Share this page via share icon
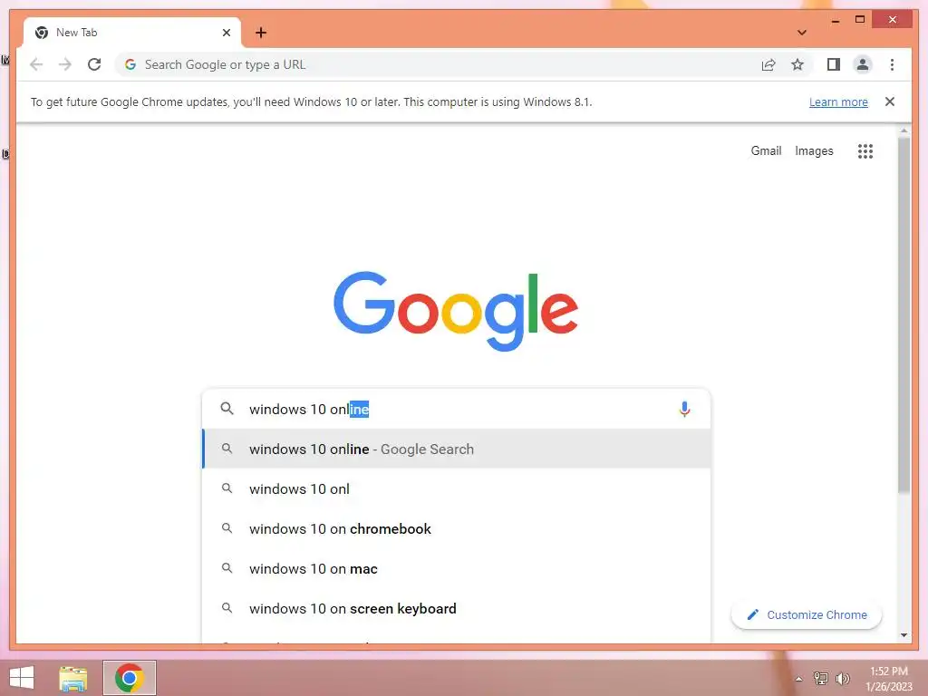928x696 pixels. [x=768, y=64]
